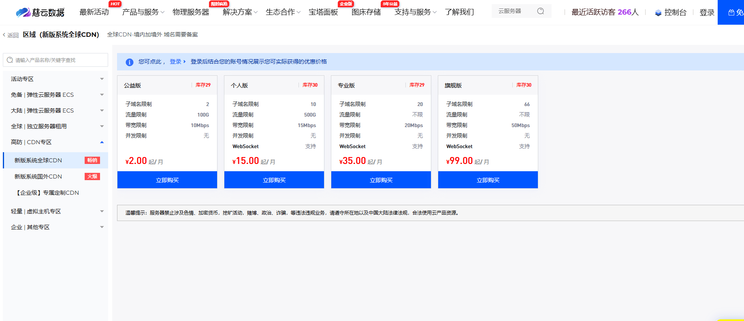Image resolution: width=744 pixels, height=321 pixels.
Task: Click the 50Mbps bandwidth value
Action: pos(520,125)
